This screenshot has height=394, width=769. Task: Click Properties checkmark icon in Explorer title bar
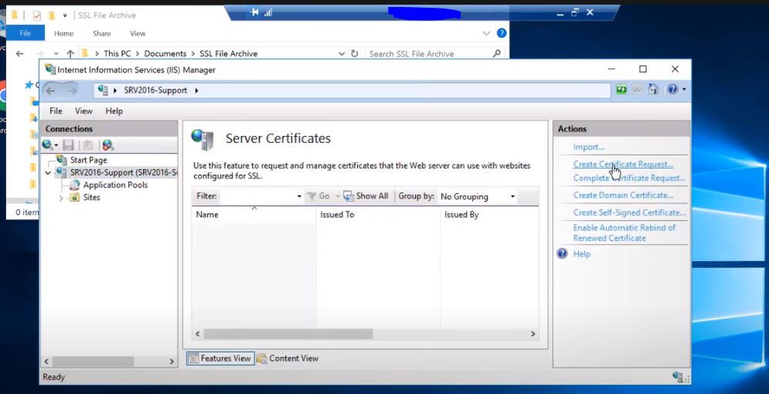[x=37, y=15]
